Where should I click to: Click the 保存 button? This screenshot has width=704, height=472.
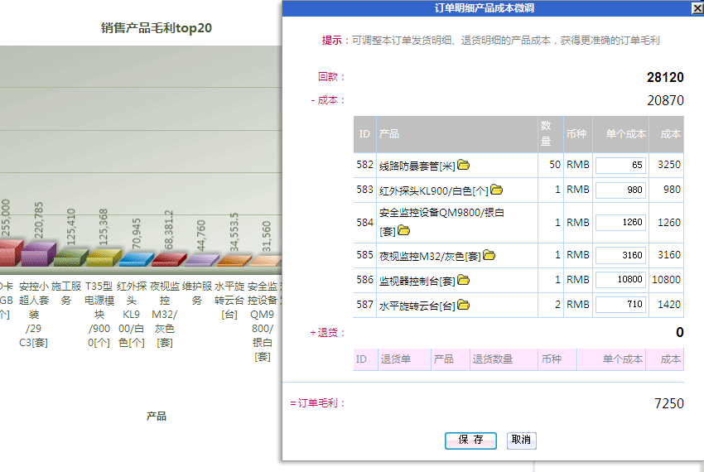470,440
